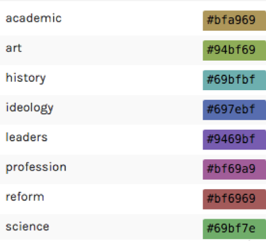
Task: Open the leaders tag label
Action: click(26, 137)
